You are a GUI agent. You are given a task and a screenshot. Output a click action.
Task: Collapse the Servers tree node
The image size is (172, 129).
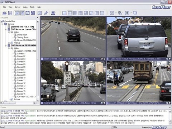pos(3,24)
